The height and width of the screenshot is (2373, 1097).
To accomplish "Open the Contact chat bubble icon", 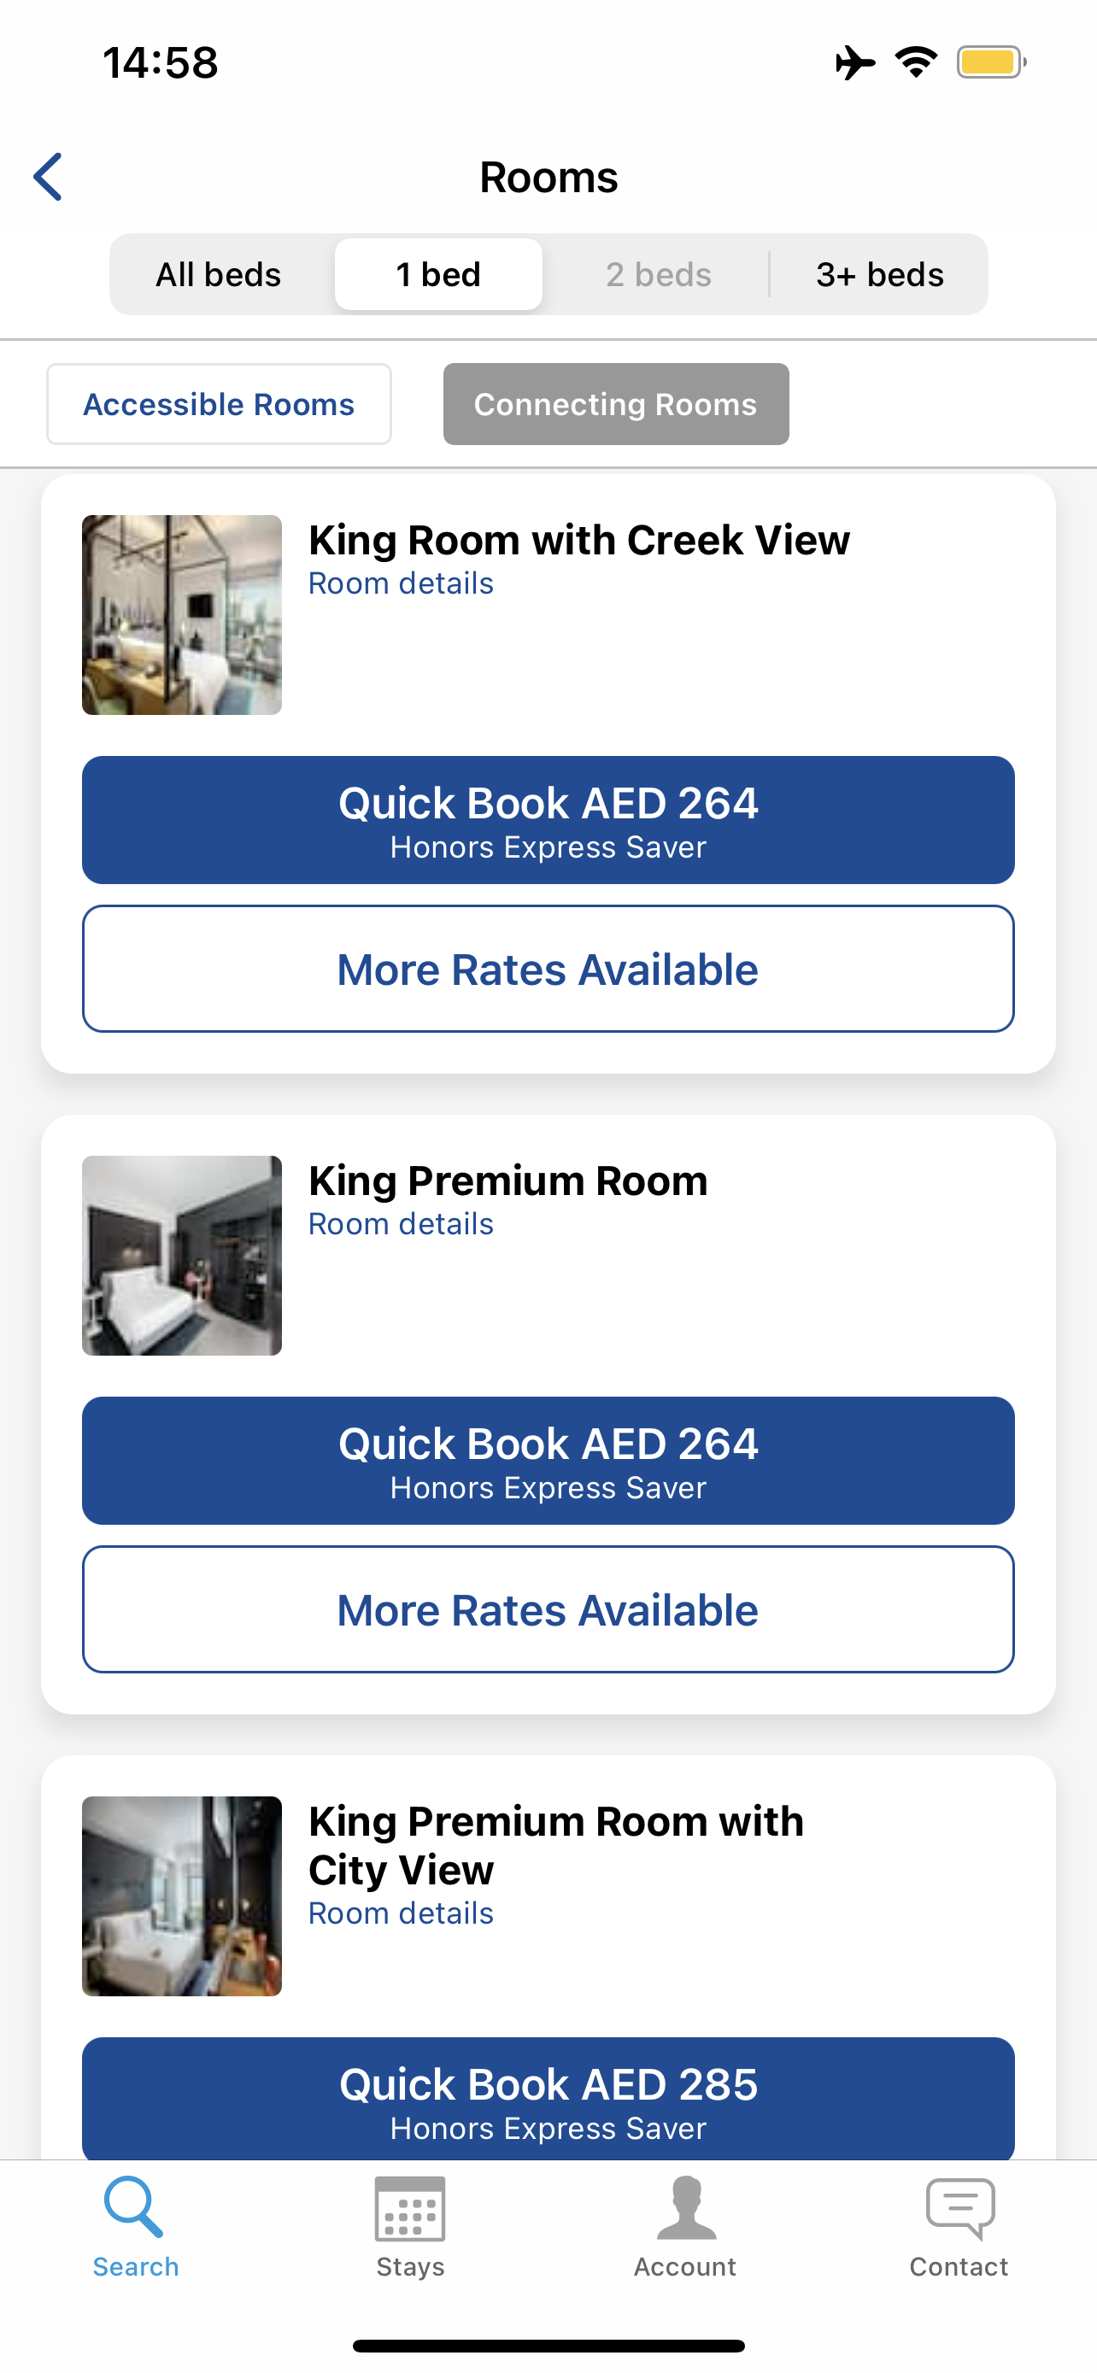I will tap(959, 2207).
